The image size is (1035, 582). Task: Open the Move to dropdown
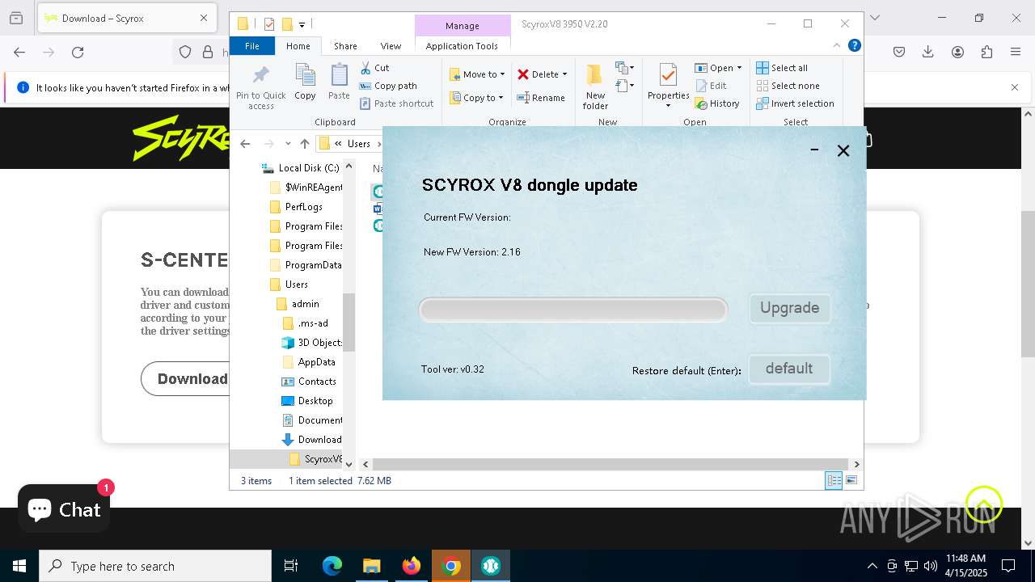pos(477,74)
